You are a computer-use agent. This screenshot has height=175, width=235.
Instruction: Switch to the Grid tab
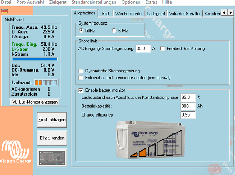105,14
